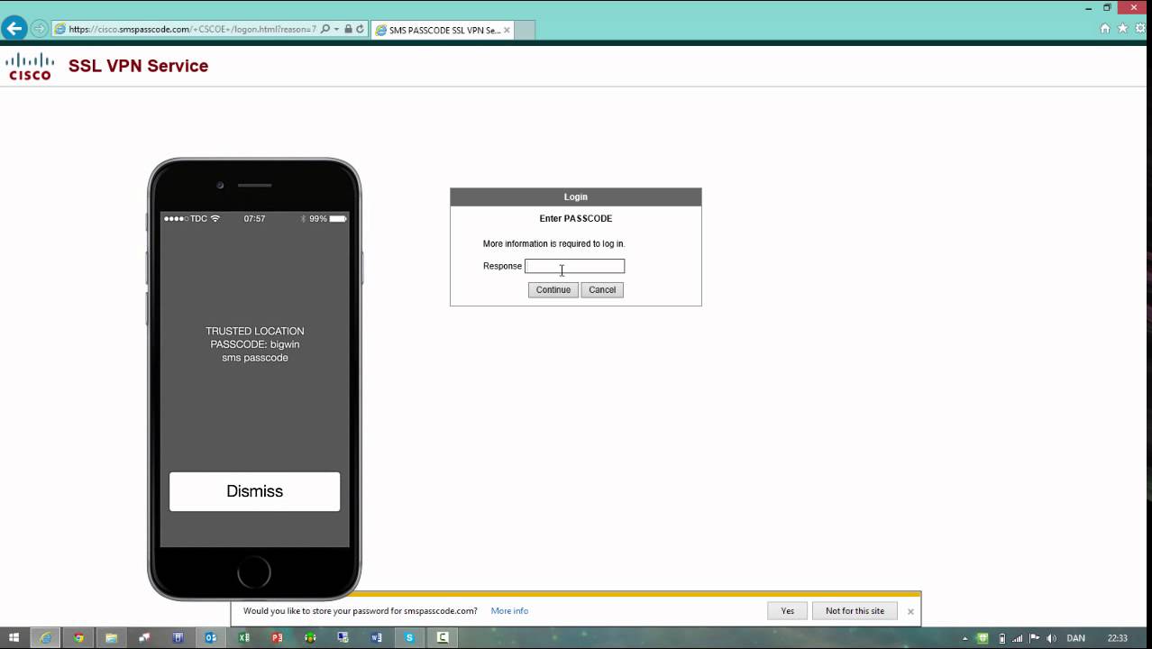Open Action Center flag icon
Viewport: 1152px width, 649px height.
(x=1034, y=638)
